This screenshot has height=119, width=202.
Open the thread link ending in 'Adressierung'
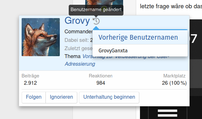[x=80, y=64]
